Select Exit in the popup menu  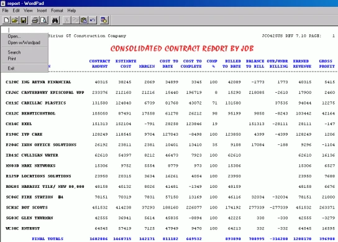[x=11, y=68]
